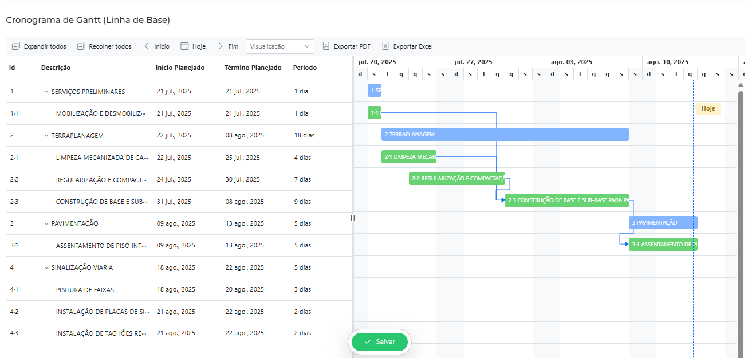Jump to today with Hoje calendar icon

(184, 46)
